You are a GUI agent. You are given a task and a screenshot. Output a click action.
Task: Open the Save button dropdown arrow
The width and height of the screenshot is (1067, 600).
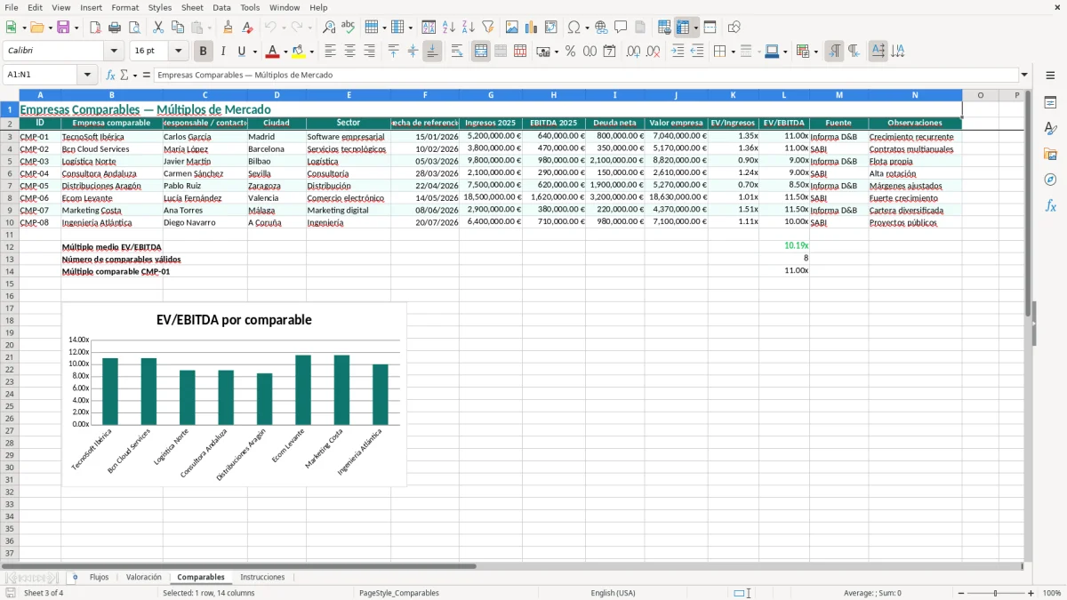click(x=76, y=28)
